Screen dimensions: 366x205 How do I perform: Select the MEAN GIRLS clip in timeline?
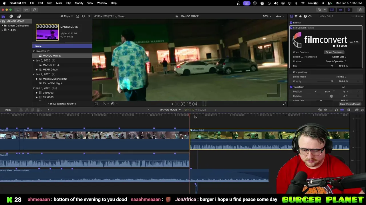tap(269, 140)
